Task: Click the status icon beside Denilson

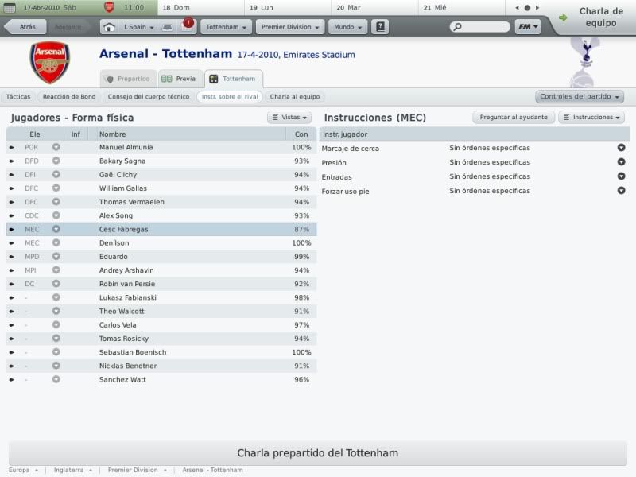Action: (x=56, y=242)
